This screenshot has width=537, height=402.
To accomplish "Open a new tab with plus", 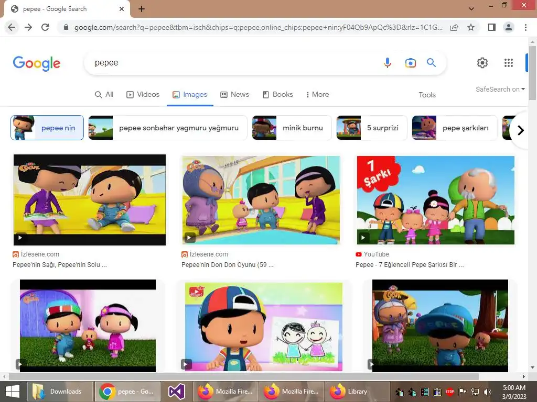I will point(142,9).
